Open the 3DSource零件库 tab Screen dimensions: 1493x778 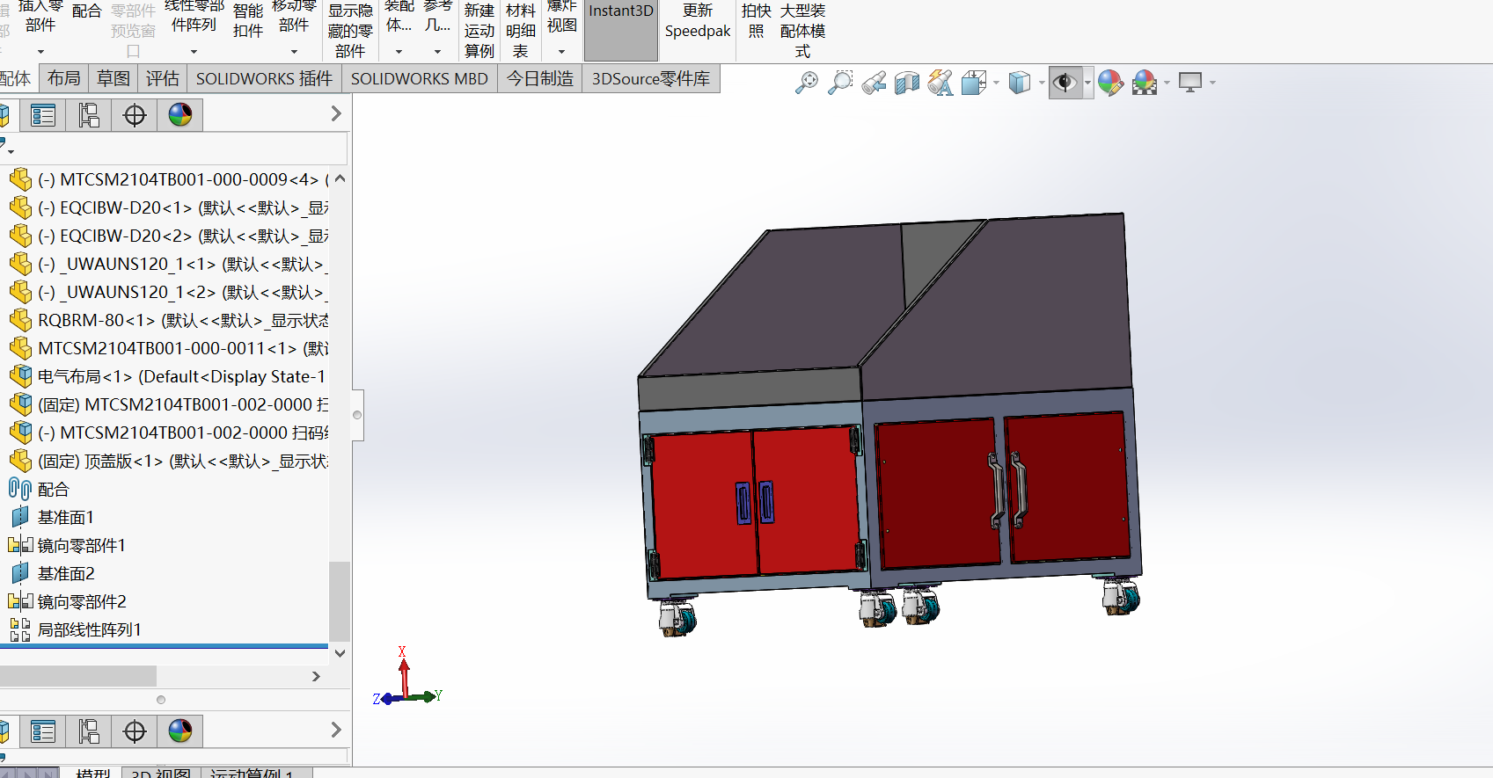coord(651,79)
